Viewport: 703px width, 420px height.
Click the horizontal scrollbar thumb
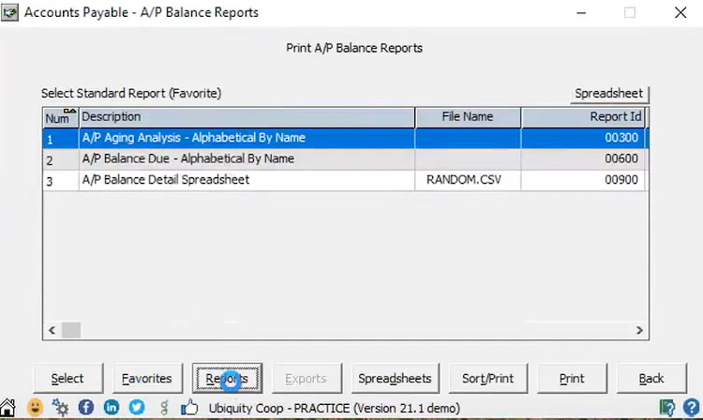click(71, 330)
